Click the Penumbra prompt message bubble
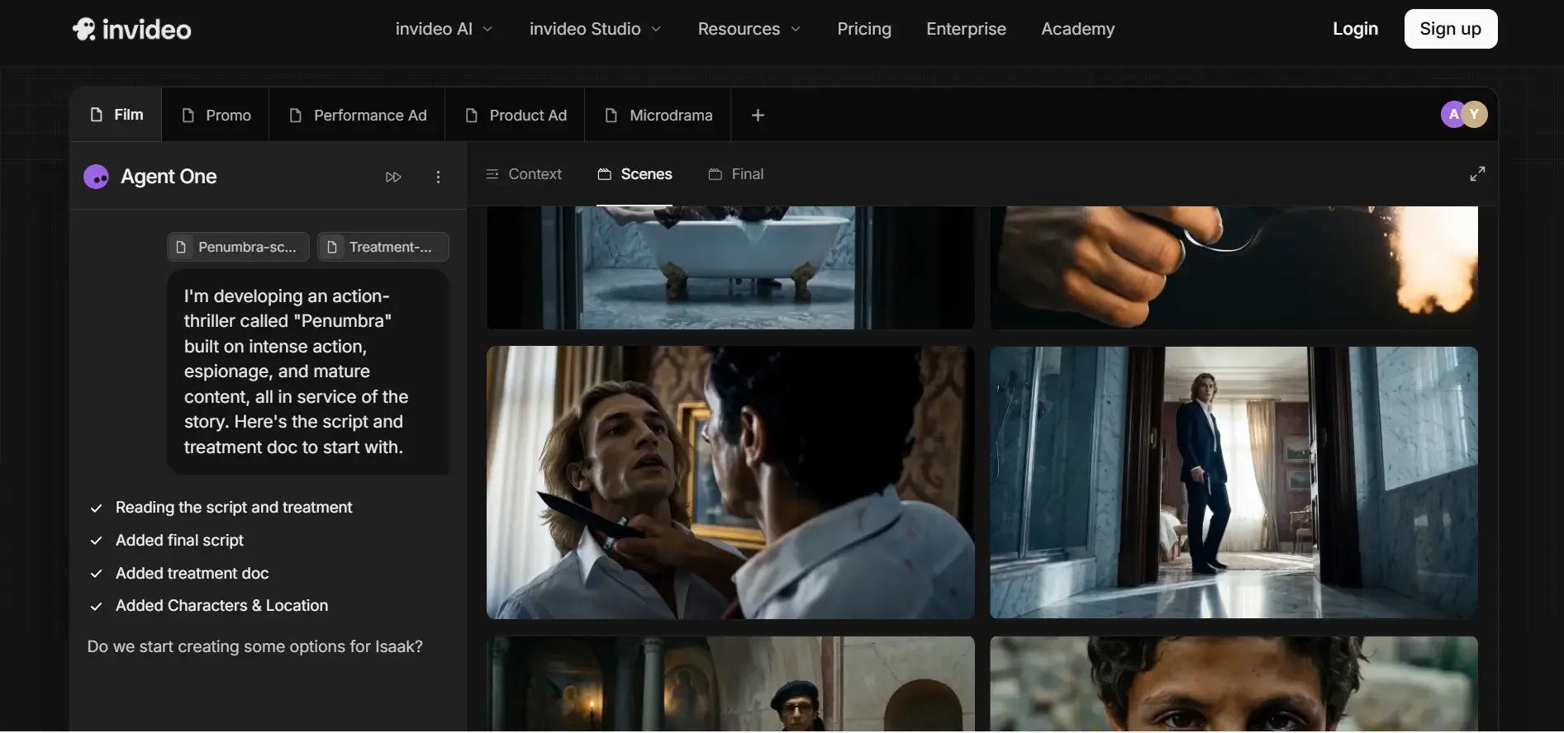The image size is (1564, 733). click(308, 371)
